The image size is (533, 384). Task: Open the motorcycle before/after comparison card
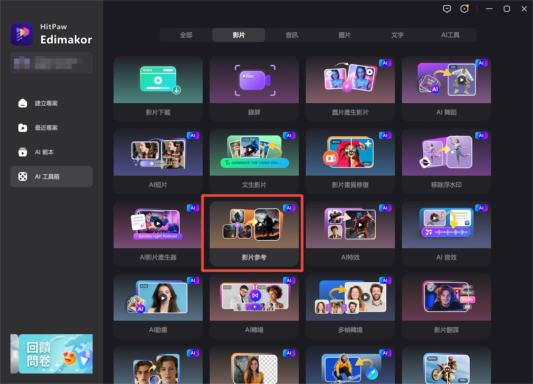[446, 365]
